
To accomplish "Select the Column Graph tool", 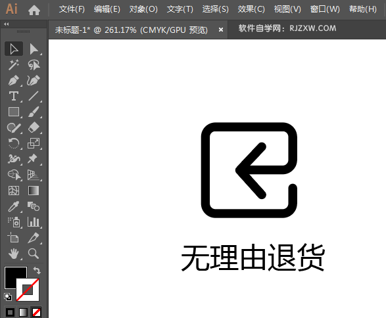I will point(34,222).
